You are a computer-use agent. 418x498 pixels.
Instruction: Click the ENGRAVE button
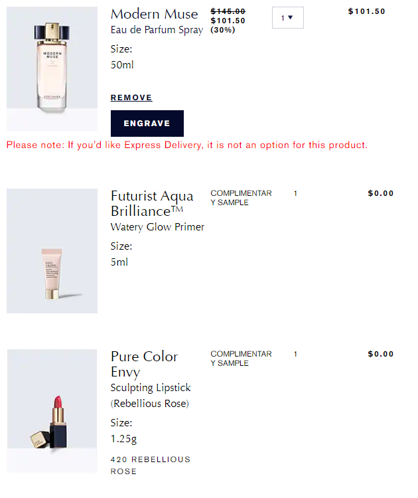[x=147, y=124]
